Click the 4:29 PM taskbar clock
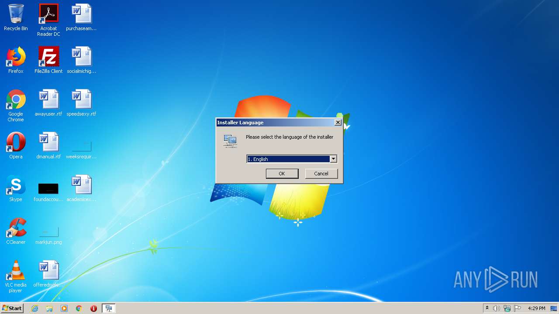This screenshot has width=559, height=314. point(536,308)
